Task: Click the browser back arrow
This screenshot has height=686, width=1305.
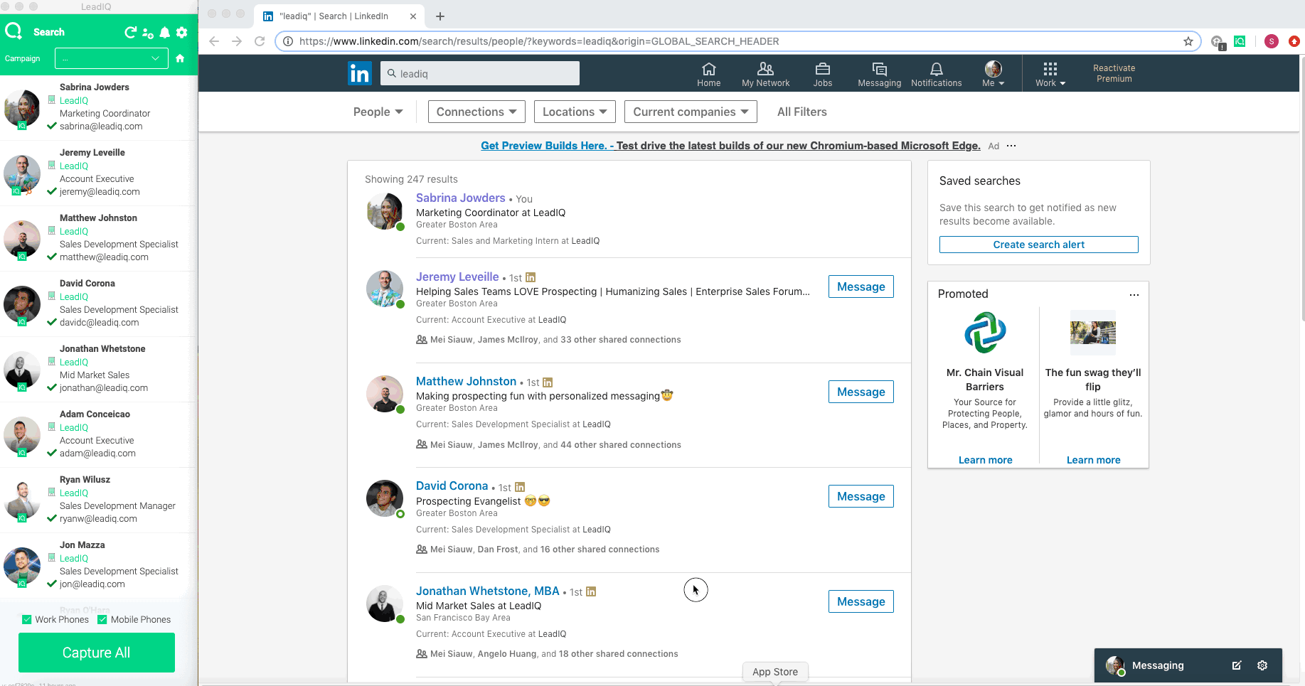Action: coord(214,41)
